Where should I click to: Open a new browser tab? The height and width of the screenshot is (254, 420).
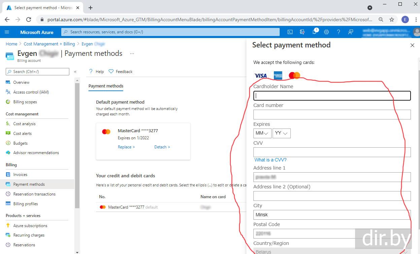tap(91, 8)
